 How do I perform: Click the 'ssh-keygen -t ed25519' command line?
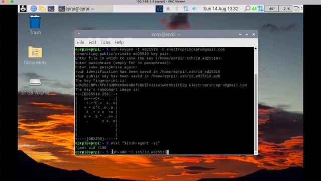[x=168, y=49]
